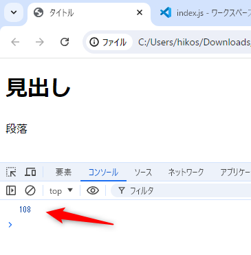Open the tab search chevron button

pos(14,12)
